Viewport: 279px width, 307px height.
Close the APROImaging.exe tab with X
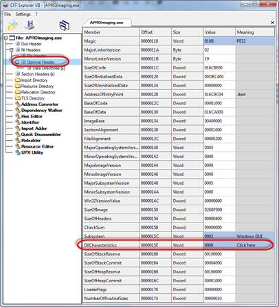272,23
